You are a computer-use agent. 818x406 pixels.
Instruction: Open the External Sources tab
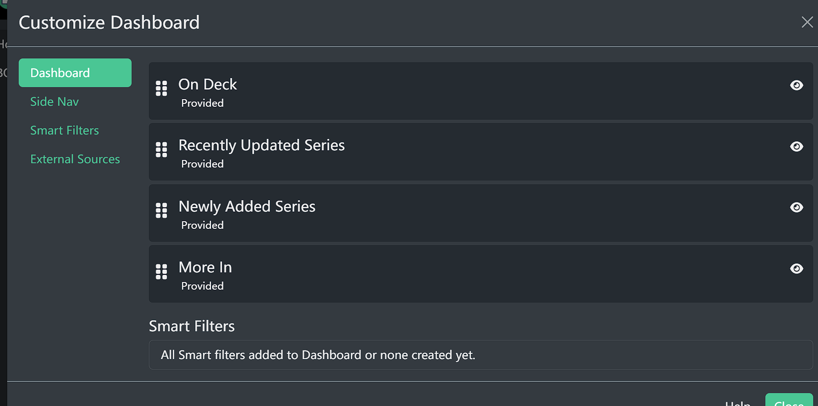(x=75, y=159)
